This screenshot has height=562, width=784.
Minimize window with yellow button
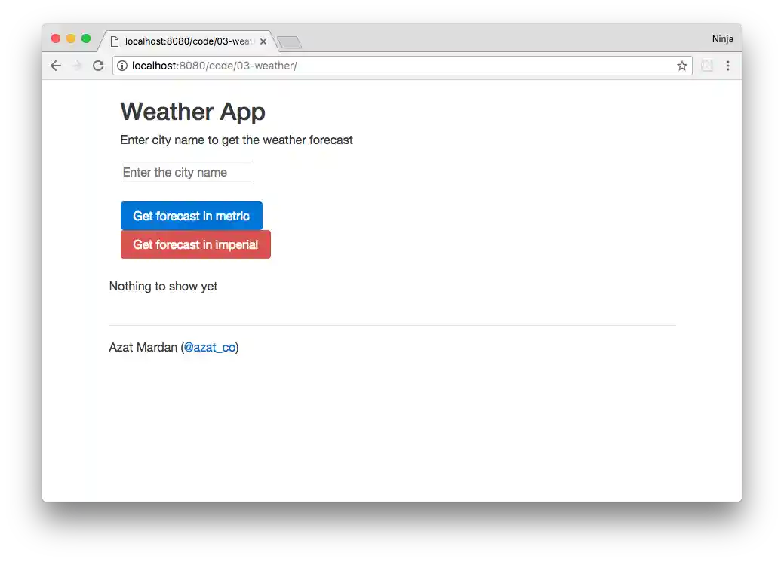[x=71, y=38]
